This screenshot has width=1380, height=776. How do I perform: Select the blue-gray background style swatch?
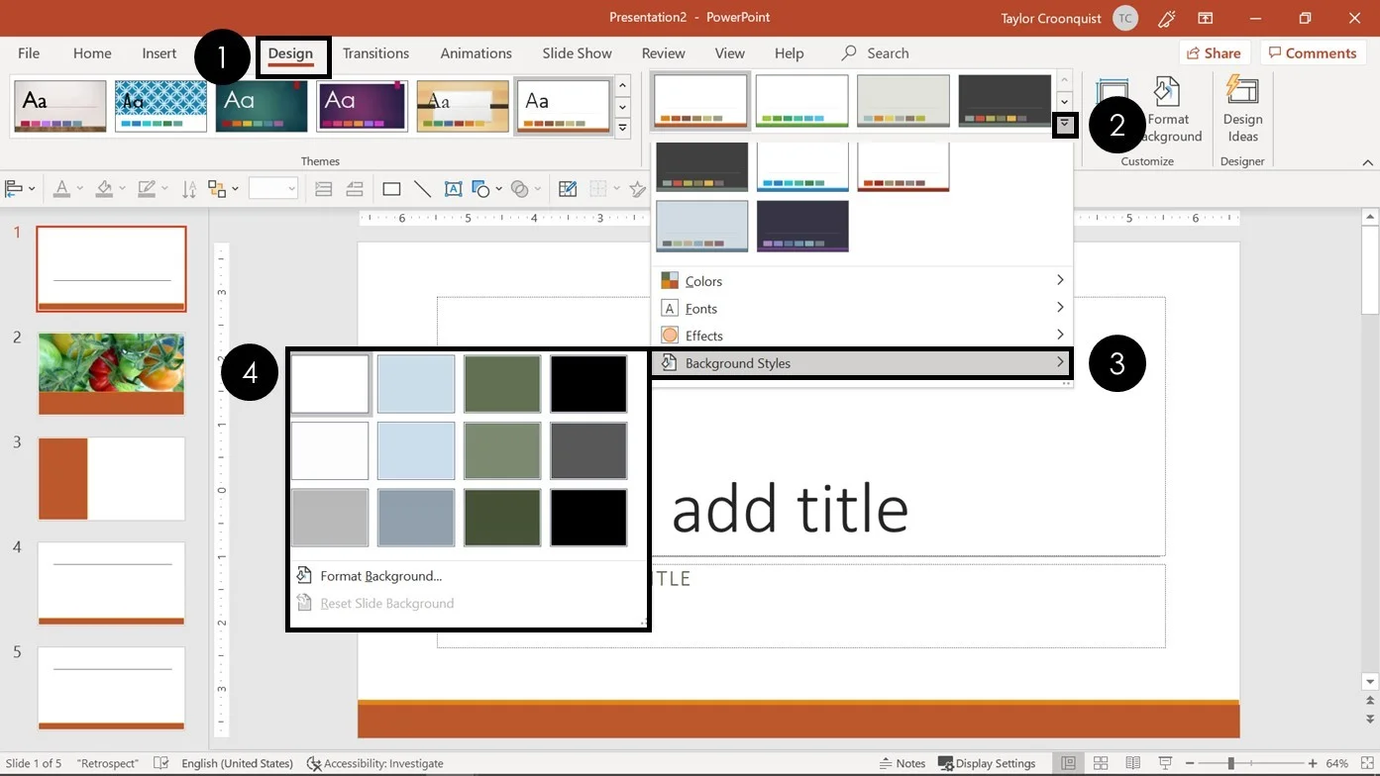(416, 517)
